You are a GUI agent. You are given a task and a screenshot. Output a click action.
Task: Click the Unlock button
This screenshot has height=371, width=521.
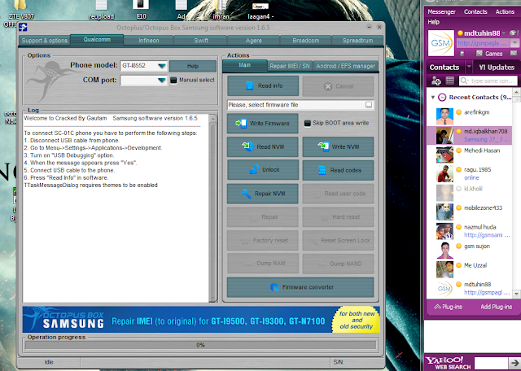263,170
